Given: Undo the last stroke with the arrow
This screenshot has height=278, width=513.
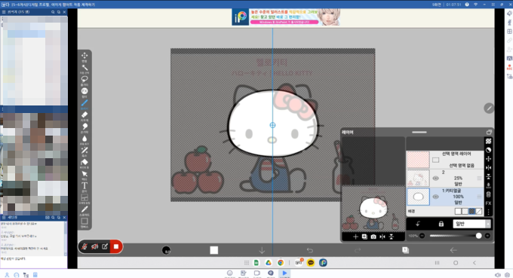Looking at the screenshot, I should point(310,250).
